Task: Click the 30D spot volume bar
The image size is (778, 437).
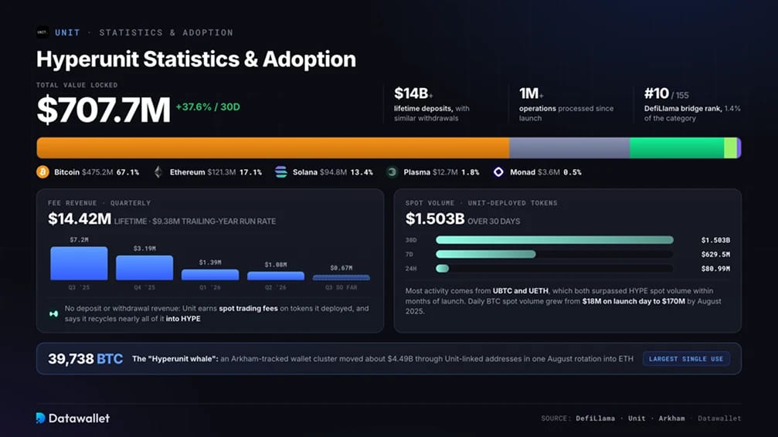Action: coord(554,240)
